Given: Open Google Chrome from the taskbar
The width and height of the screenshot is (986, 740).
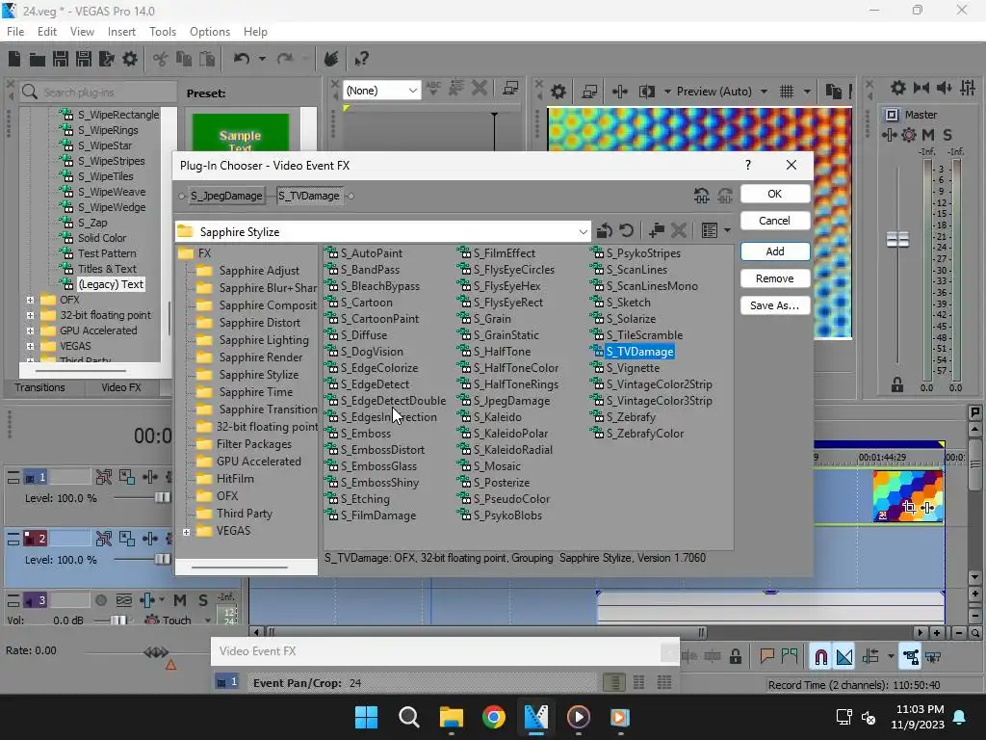Looking at the screenshot, I should (494, 717).
